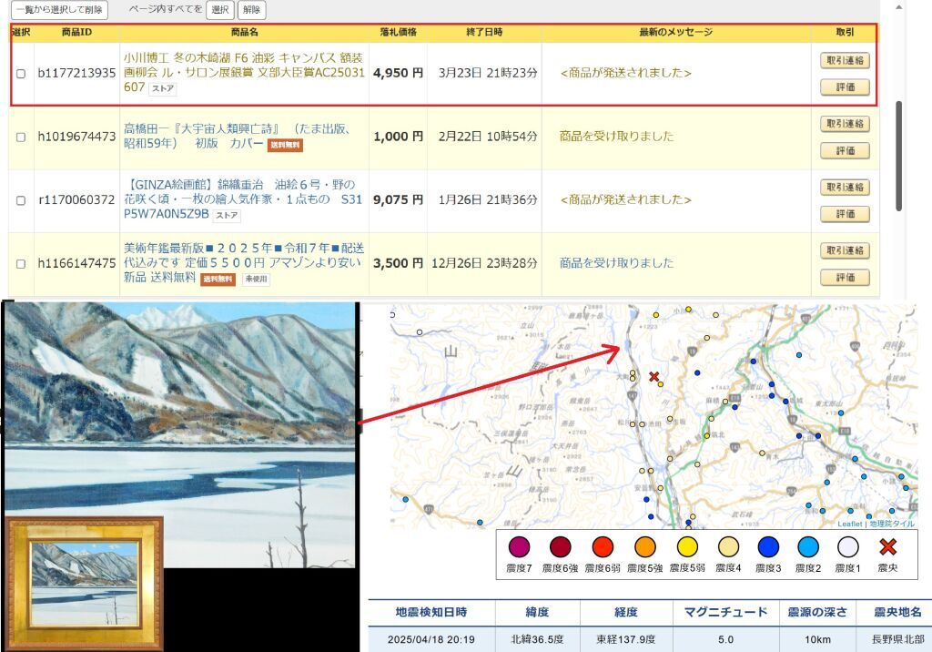Viewport: 932px width, 652px height.
Task: Click 取引連絡 for the 美術年鑑 item
Action: tap(846, 250)
